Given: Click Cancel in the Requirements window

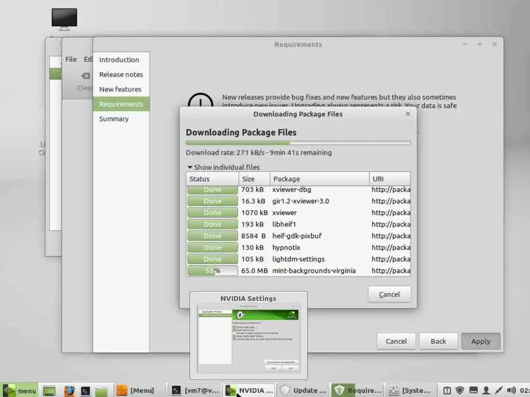Looking at the screenshot, I should point(396,341).
